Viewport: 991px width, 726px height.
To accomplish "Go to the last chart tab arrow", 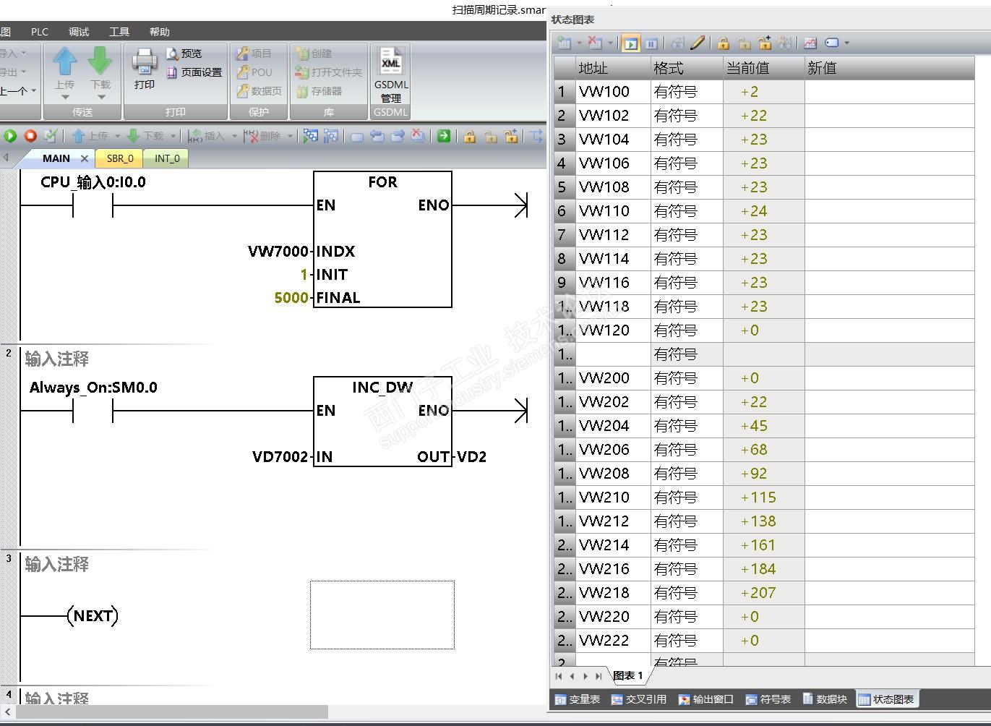I will 599,676.
